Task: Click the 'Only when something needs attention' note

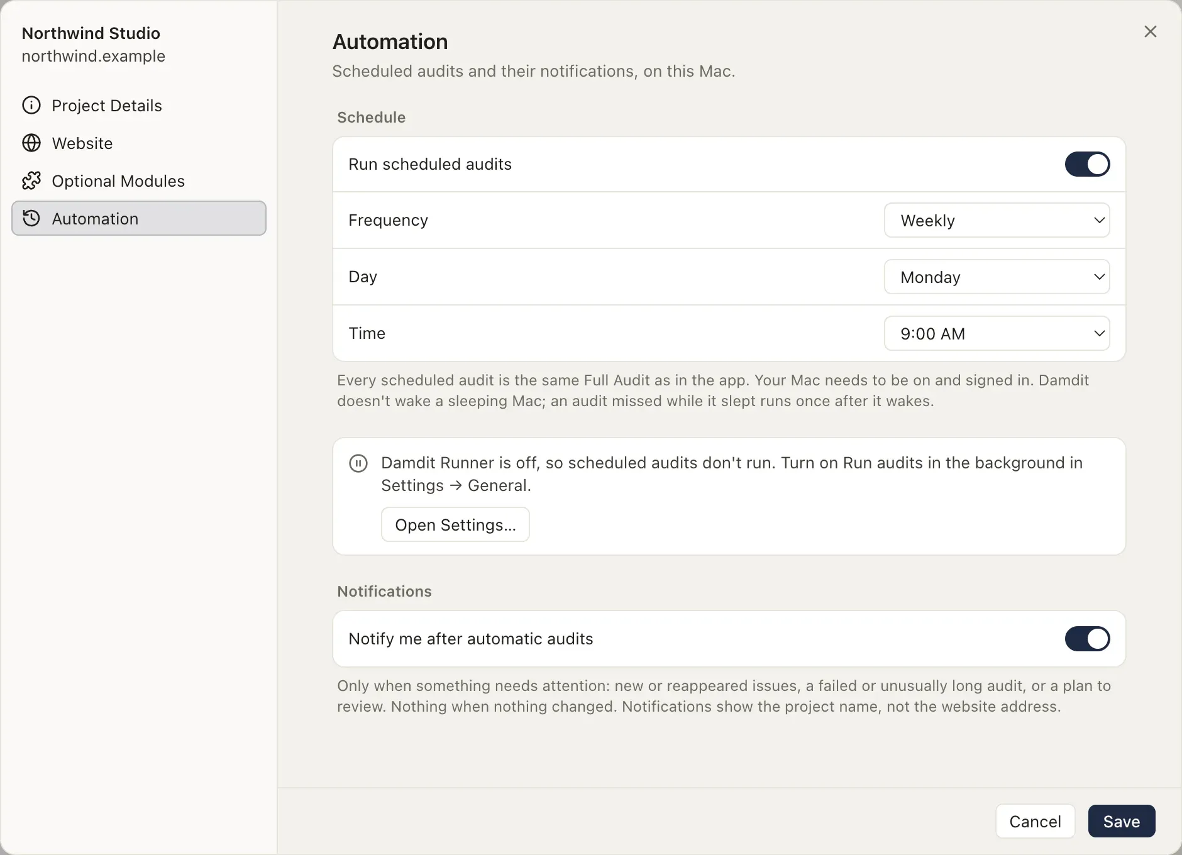Action: (724, 696)
